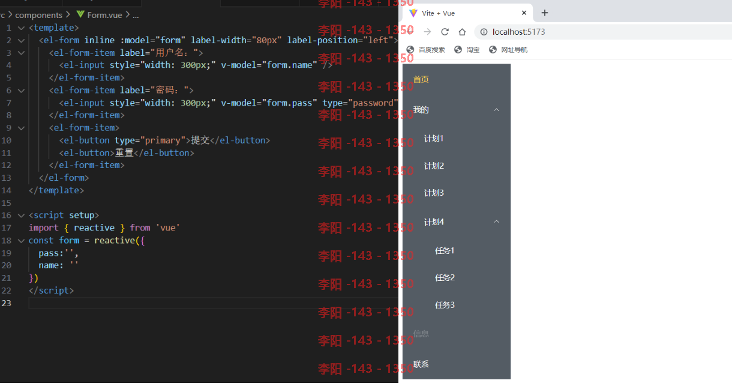
Task: Click the disabled 信息 menu item
Action: click(x=457, y=334)
